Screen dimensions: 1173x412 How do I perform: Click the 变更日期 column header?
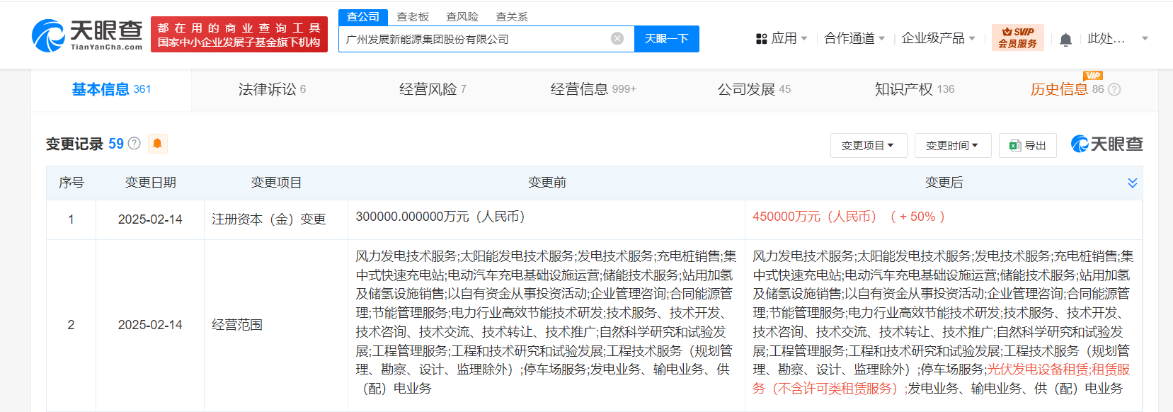pyautogui.click(x=150, y=183)
